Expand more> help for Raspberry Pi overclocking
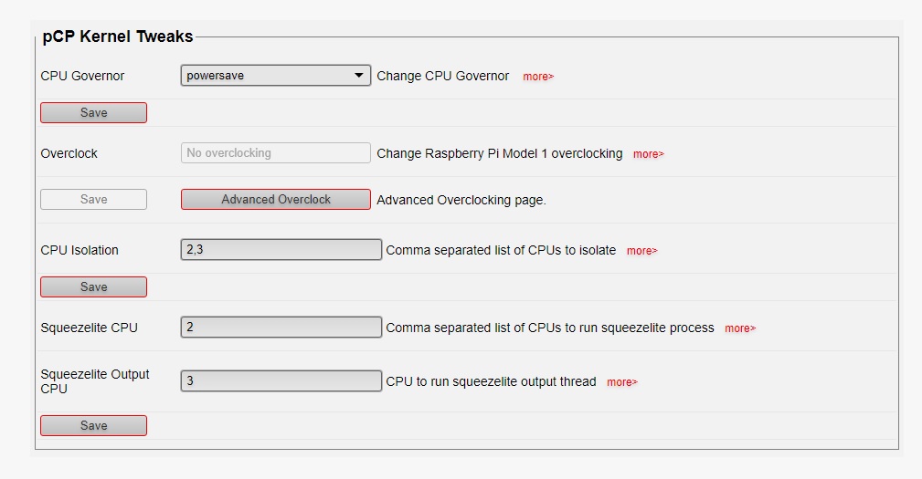Viewport: 922px width, 479px height. (648, 154)
